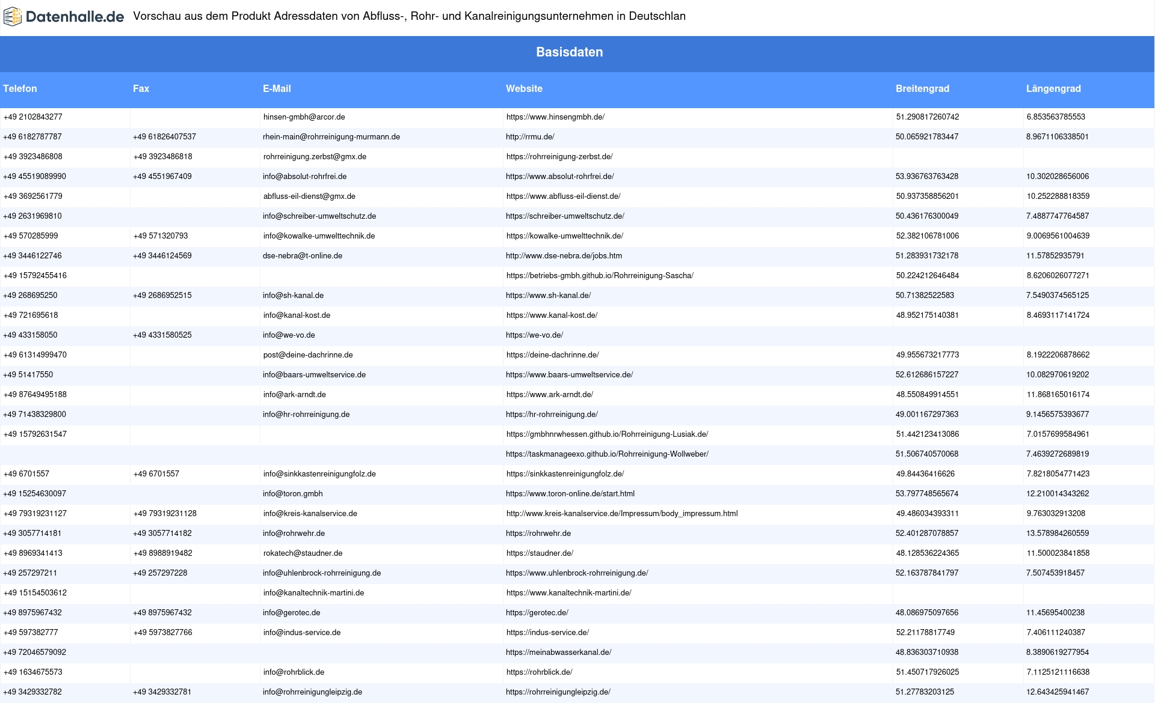
Task: Click email info@toron.gmbh
Action: coord(293,494)
